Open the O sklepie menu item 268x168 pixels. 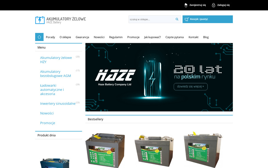pyautogui.click(x=65, y=37)
